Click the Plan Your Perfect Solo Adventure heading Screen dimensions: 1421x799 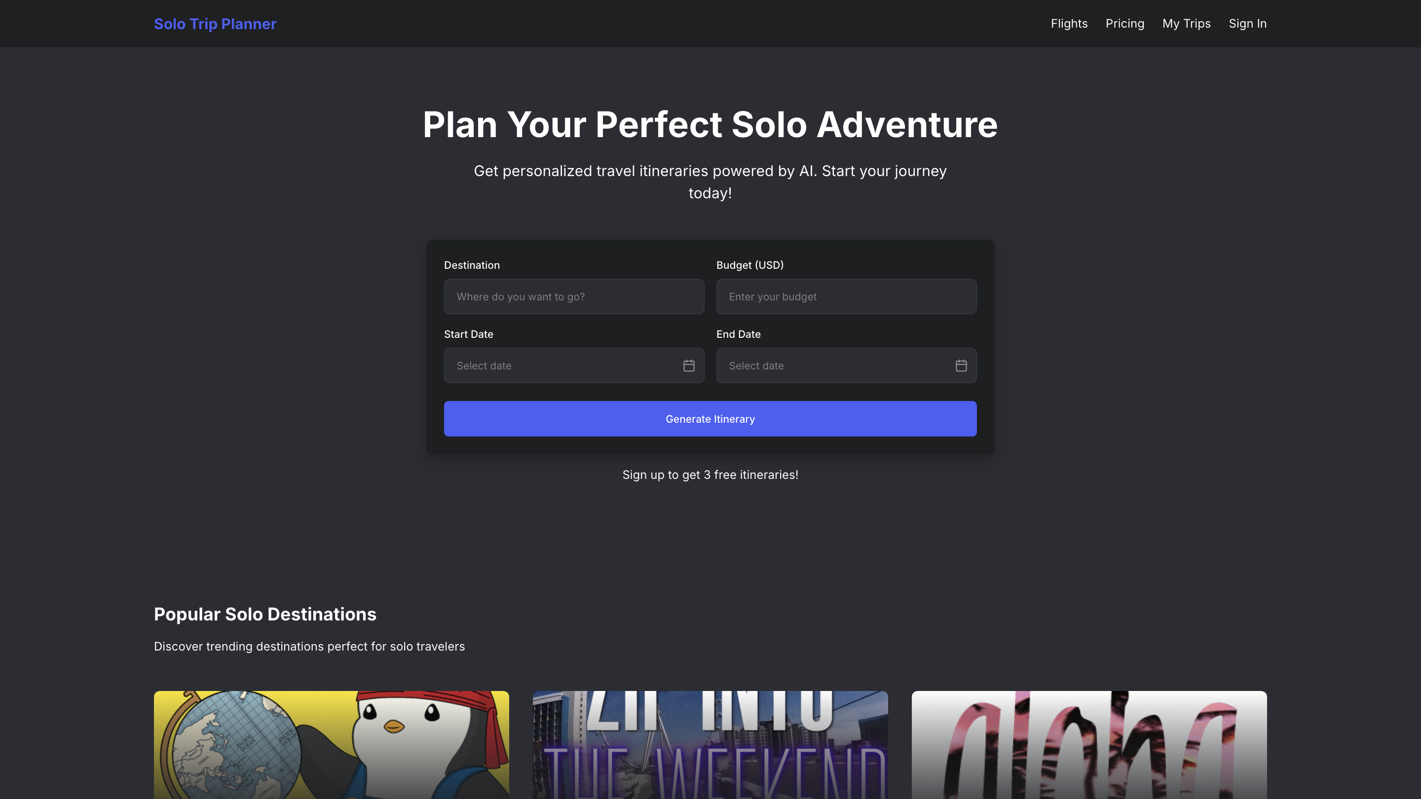coord(710,125)
